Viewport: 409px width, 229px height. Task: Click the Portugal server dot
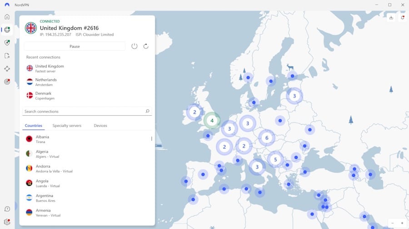coord(186,181)
